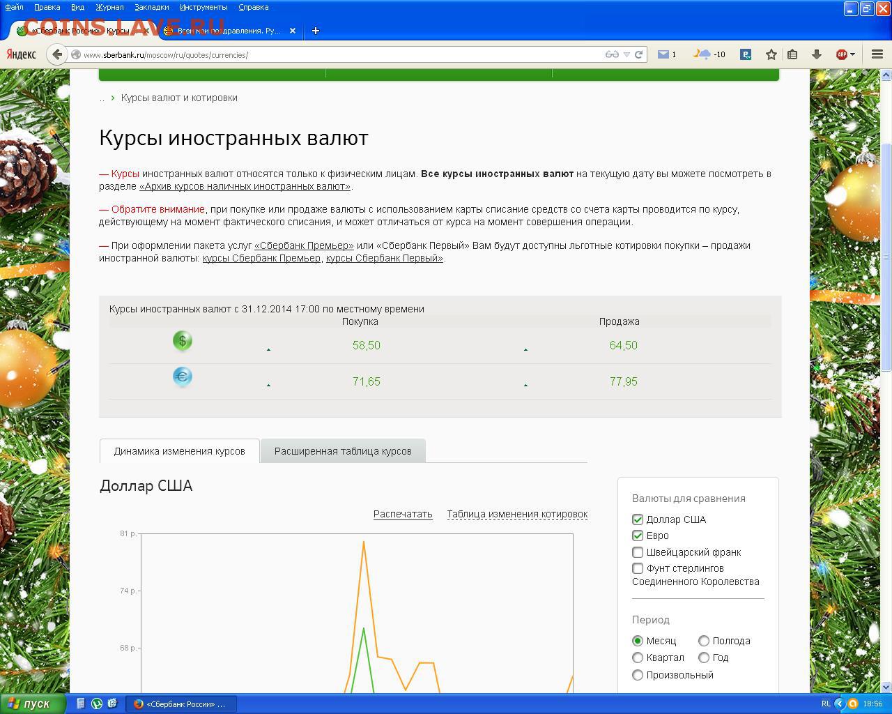Enable the Фунт стерлингов checkbox

coord(638,568)
